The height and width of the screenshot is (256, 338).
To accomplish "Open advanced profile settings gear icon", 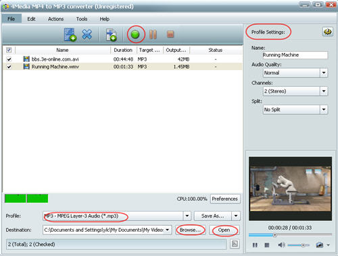I will [327, 32].
